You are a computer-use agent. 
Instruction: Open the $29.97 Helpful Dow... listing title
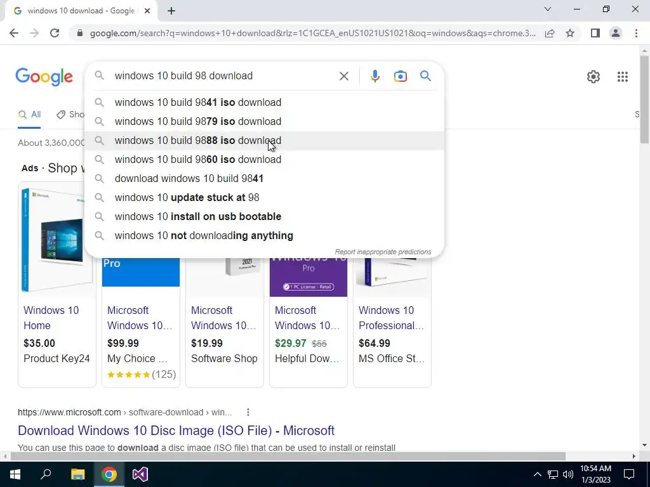307,318
